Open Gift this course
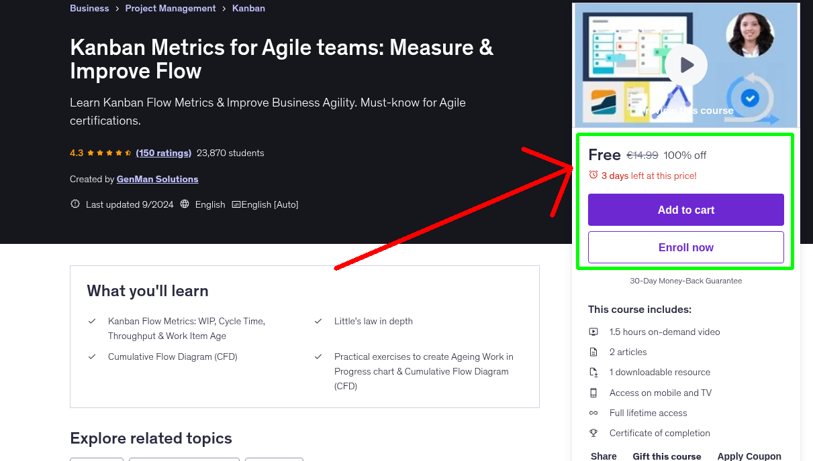Screen dimensions: 813x461 coord(667,456)
